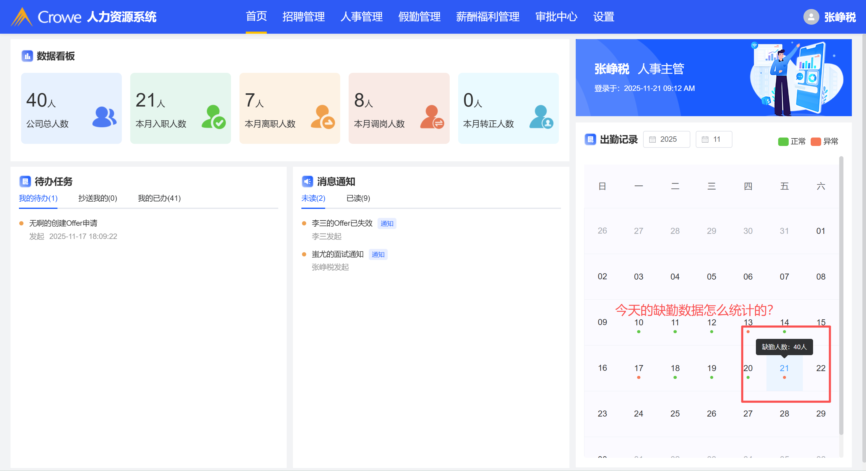
Task: Click the 数据看板 chart icon
Action: [x=27, y=56]
